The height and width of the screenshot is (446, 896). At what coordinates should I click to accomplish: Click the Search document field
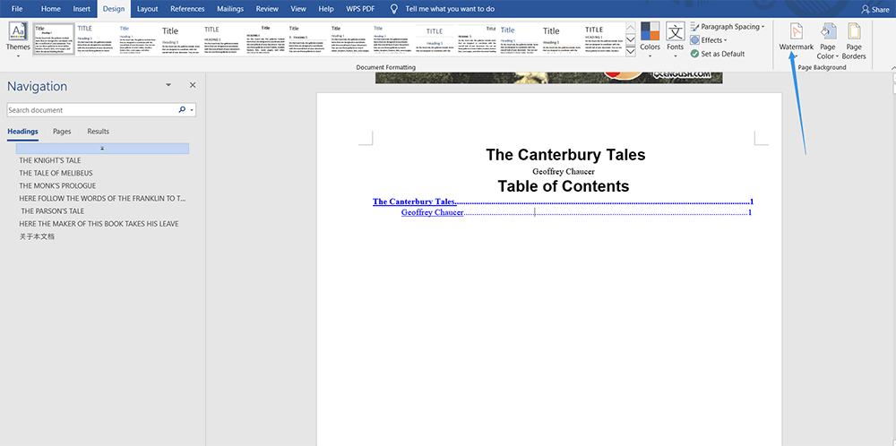[90, 110]
